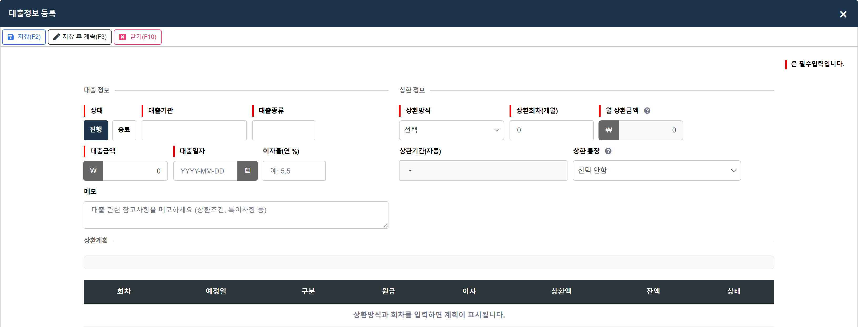Click the 원금 column header

tap(388, 292)
